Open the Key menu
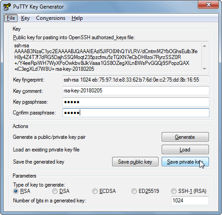Screen dimensions: 222x215 pos(25,18)
